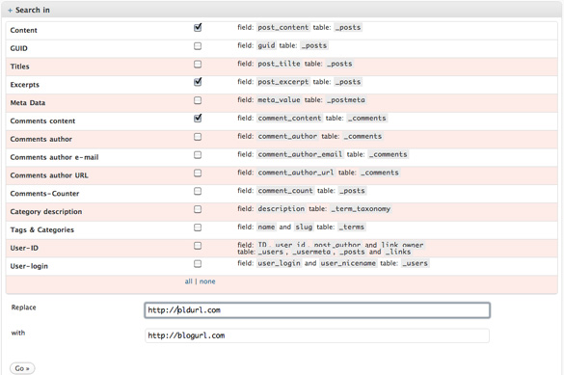
Task: Click the 'user_login' field code
Action: [x=279, y=263]
